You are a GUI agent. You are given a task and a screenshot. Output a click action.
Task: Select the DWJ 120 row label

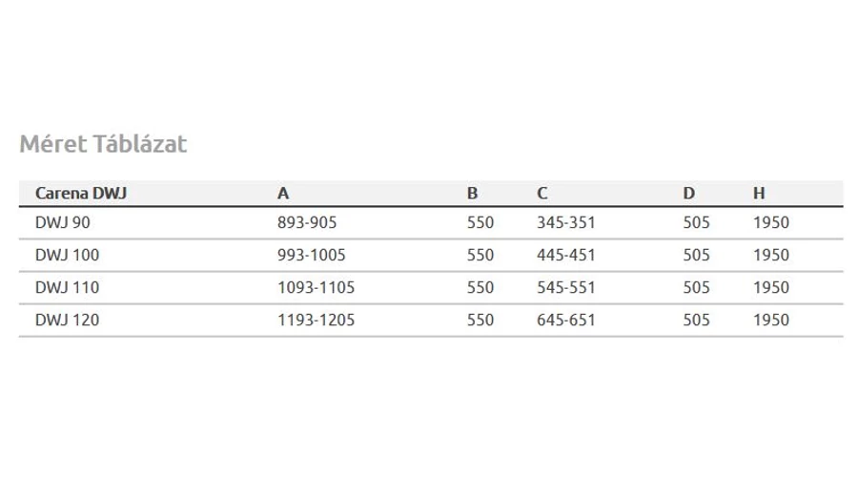coord(68,320)
